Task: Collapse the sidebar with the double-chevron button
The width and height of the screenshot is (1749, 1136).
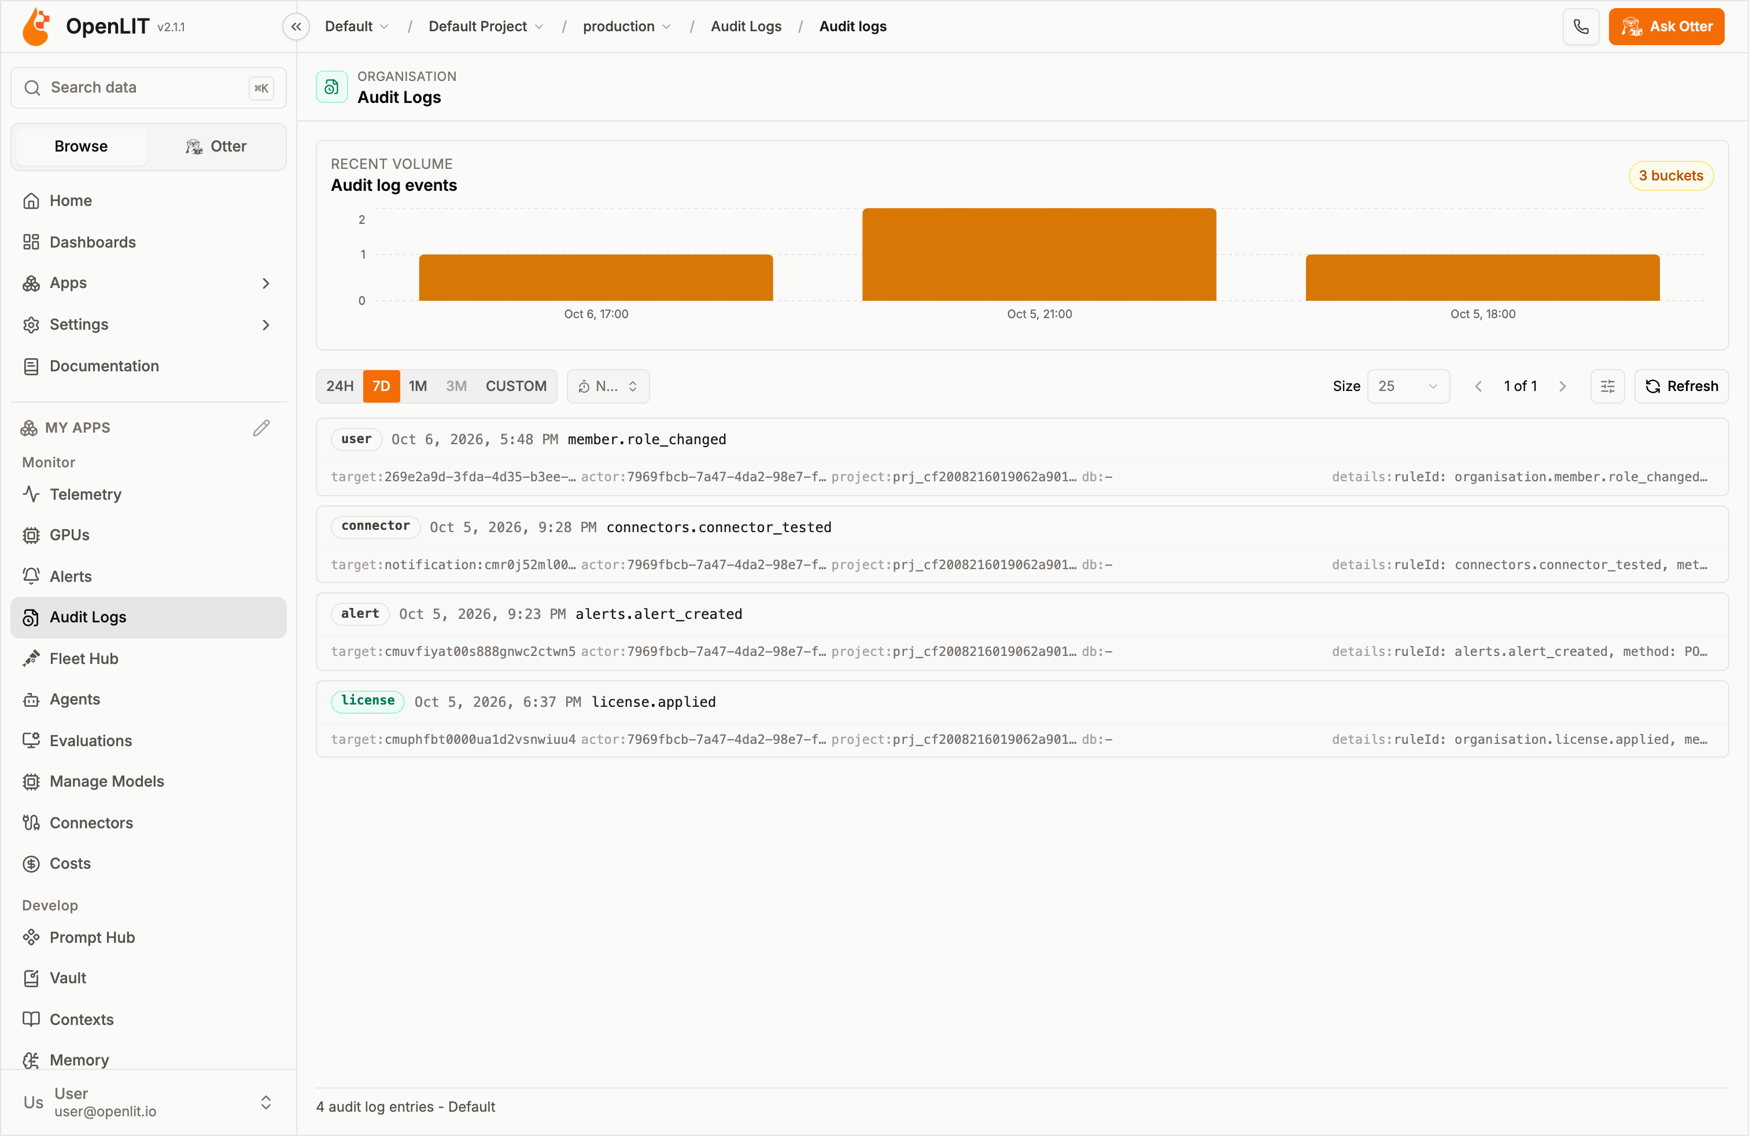Action: pyautogui.click(x=296, y=27)
